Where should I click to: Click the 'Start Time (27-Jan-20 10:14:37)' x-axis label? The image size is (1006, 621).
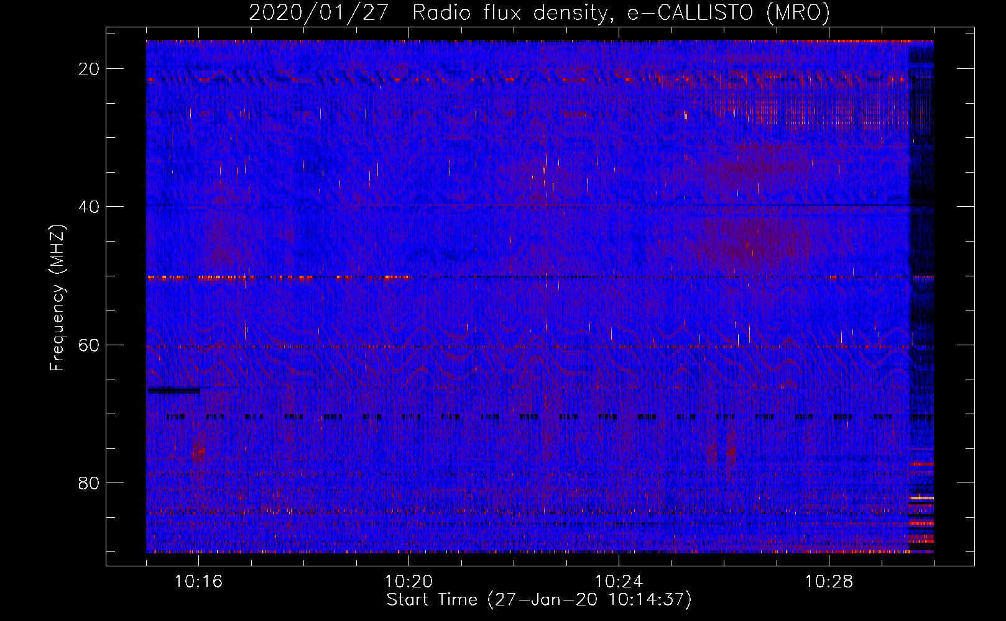coord(539,600)
